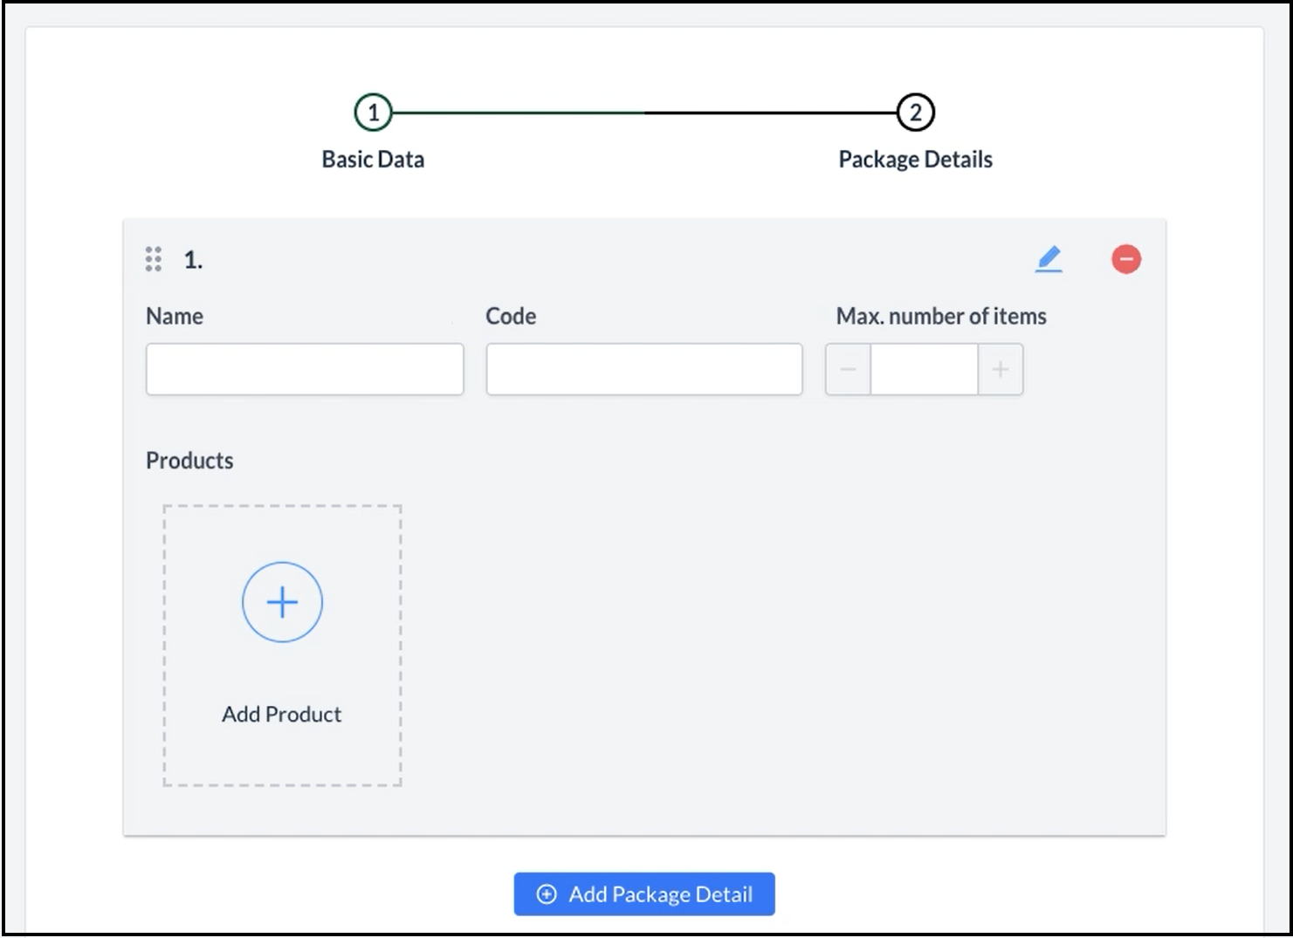Screen dimensions: 1293x938
Task: Click the circled plus icon for products
Action: click(282, 602)
